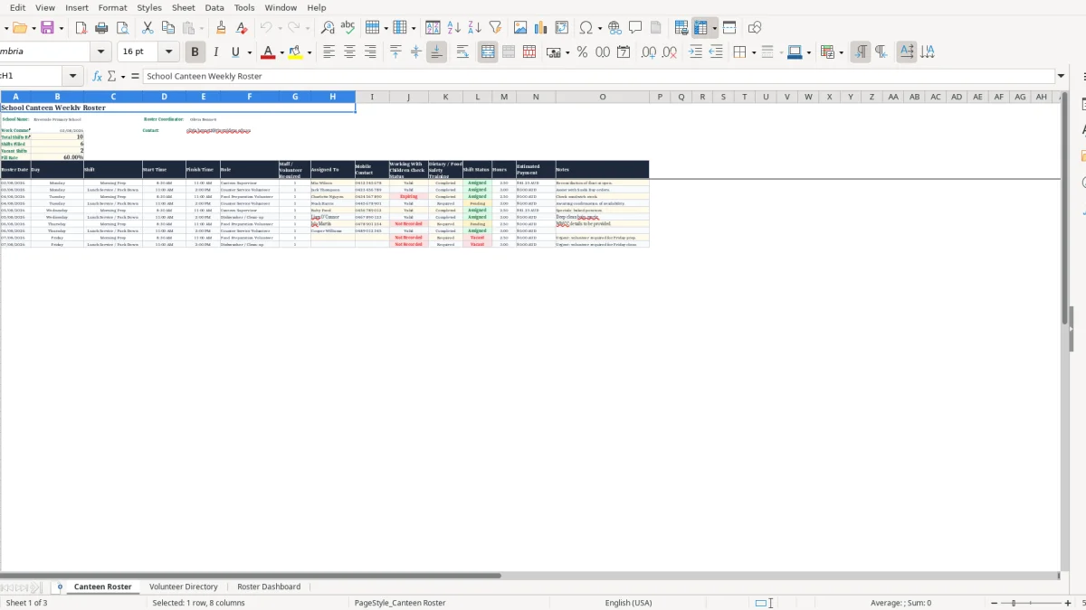Open the Font Name dropdown

pyautogui.click(x=100, y=52)
